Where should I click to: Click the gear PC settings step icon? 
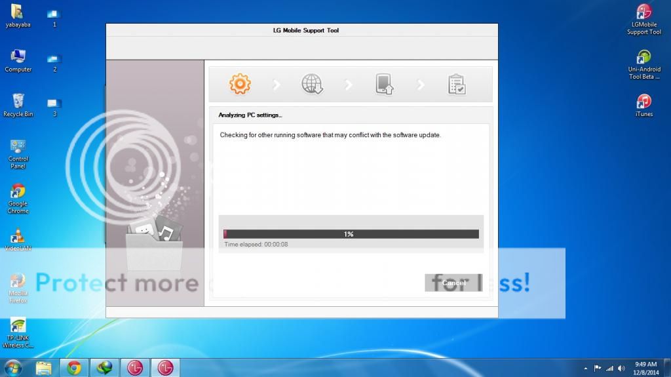pyautogui.click(x=240, y=84)
